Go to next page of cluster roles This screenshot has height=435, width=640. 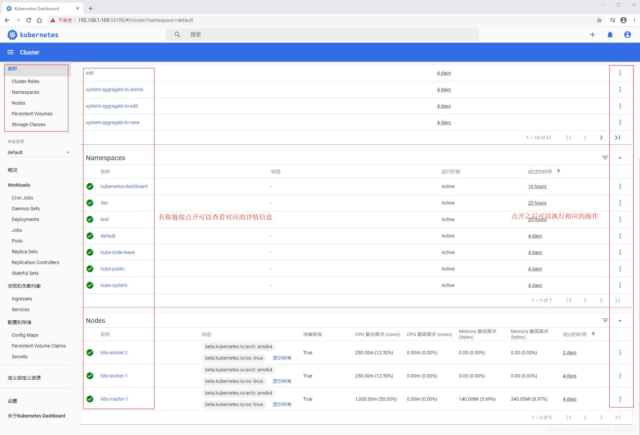pos(601,138)
